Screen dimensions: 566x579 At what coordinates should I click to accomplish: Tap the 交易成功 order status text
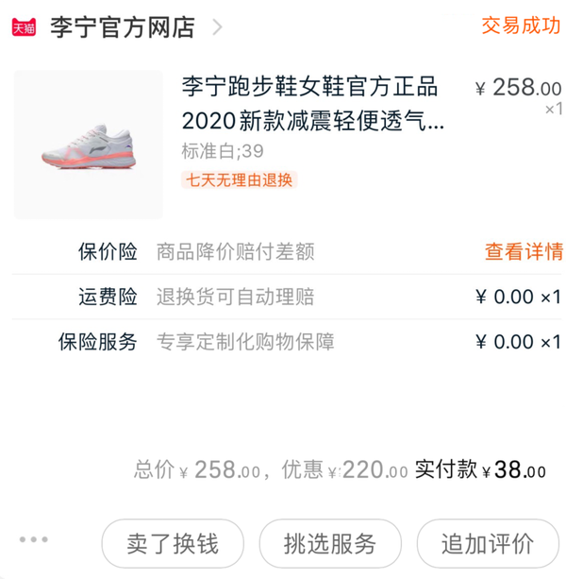pos(521,26)
